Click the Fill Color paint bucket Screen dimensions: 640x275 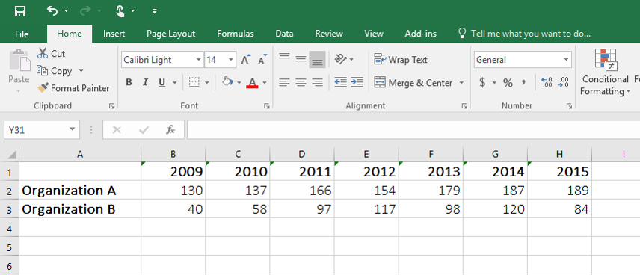tap(227, 82)
